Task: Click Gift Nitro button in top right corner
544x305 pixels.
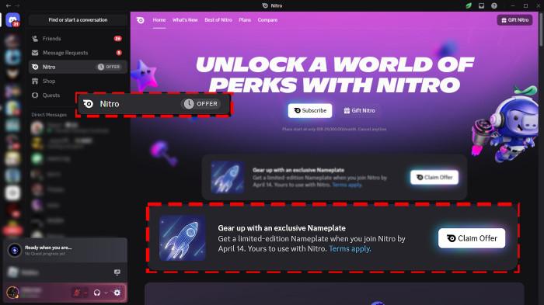Action: [x=514, y=20]
